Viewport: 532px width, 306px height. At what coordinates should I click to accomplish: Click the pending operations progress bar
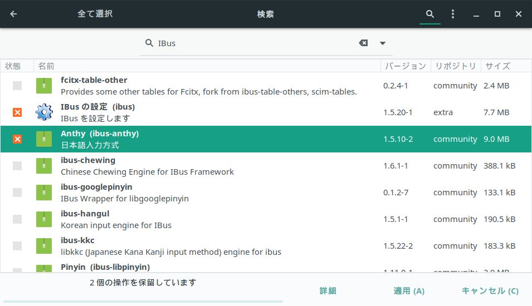click(x=143, y=301)
